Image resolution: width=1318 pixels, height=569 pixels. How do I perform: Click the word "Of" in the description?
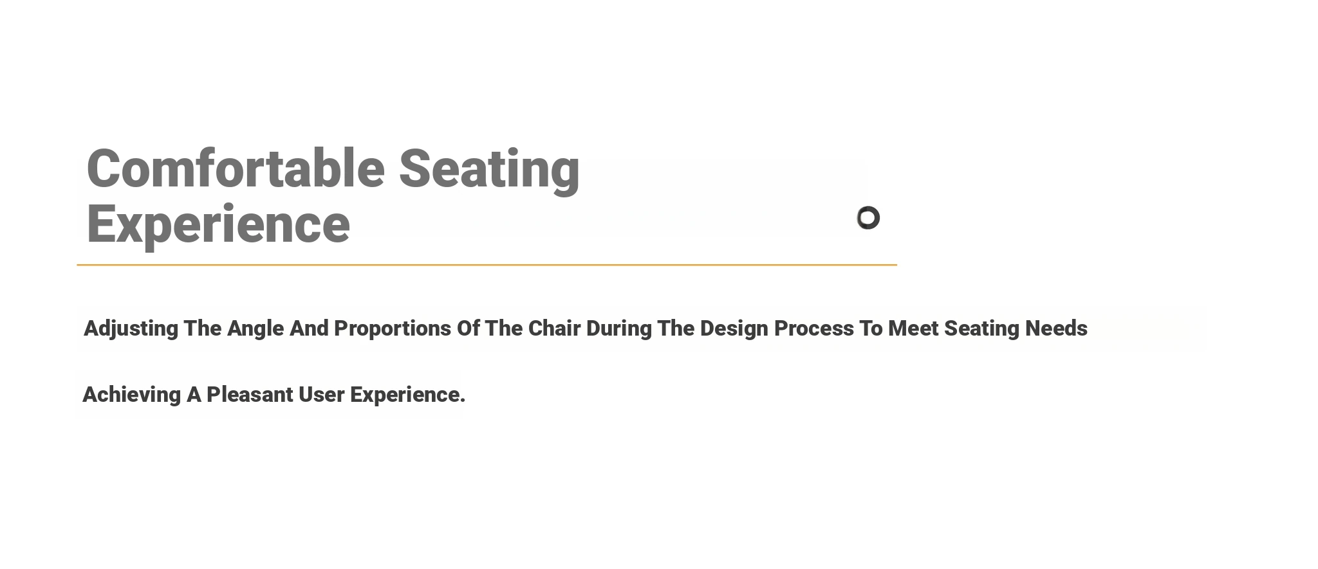[468, 328]
